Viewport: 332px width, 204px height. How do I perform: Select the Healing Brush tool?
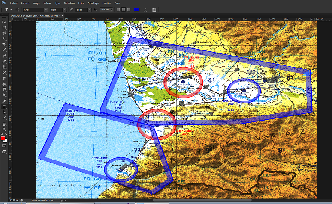coord(4,56)
